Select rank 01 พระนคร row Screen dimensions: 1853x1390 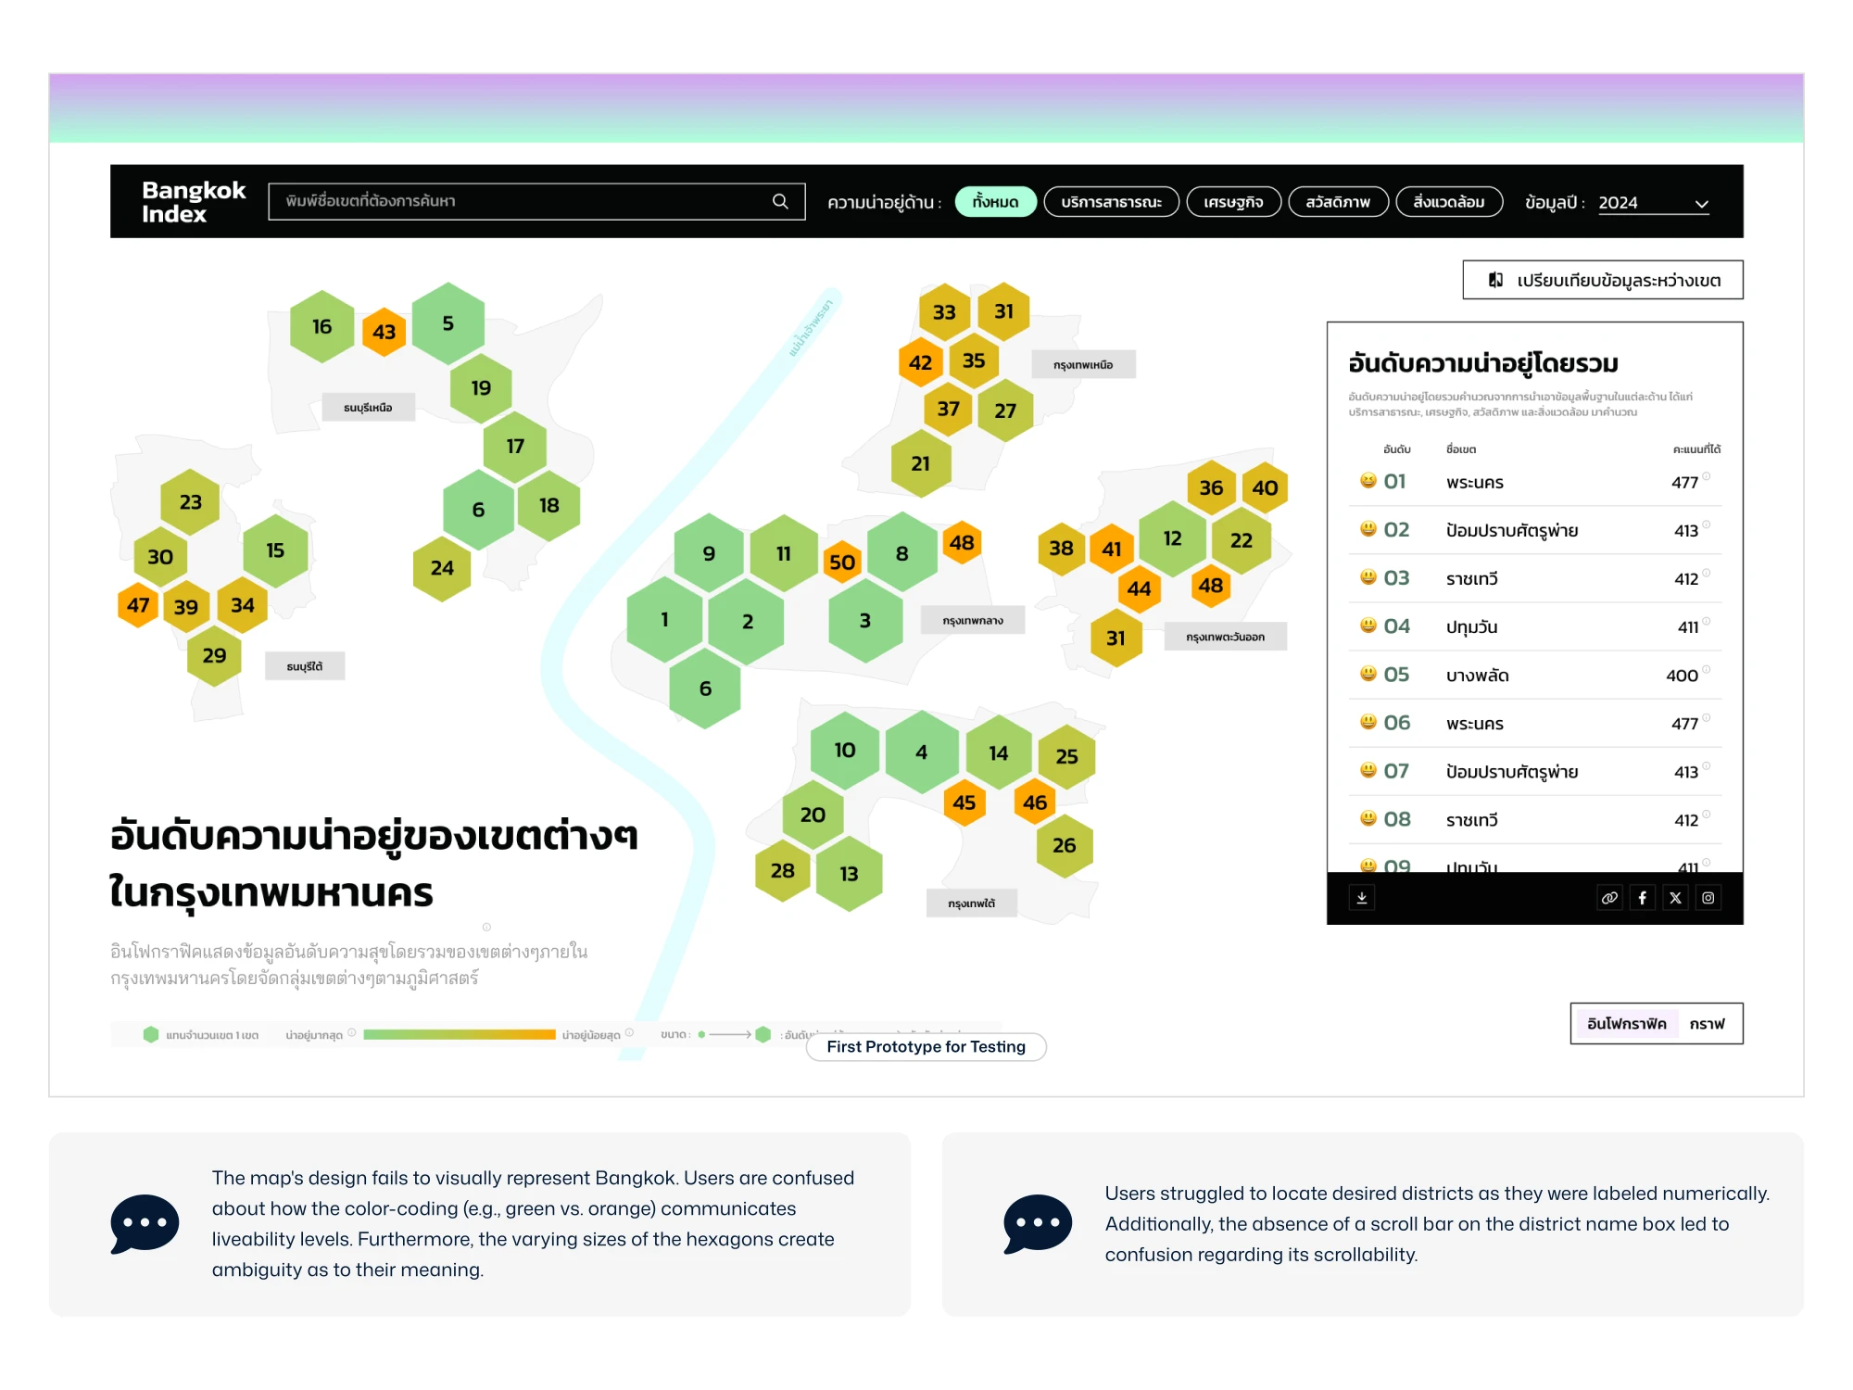tap(1535, 482)
